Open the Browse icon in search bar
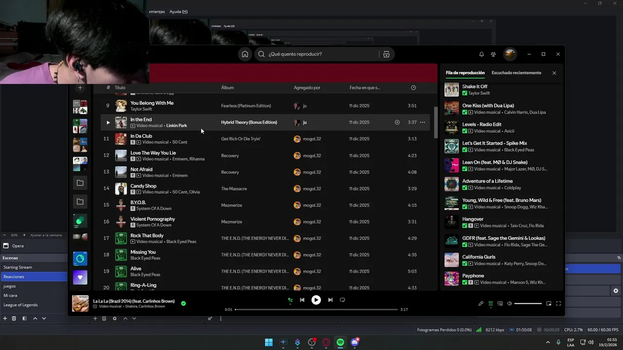Image resolution: width=623 pixels, height=350 pixels. [386, 54]
